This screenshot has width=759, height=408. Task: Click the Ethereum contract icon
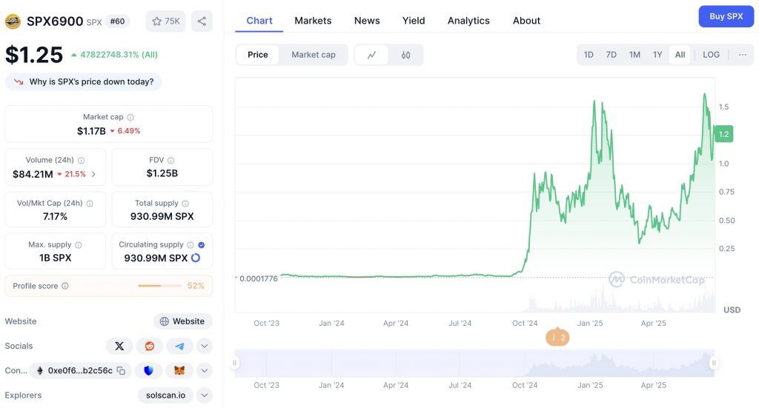coord(40,371)
